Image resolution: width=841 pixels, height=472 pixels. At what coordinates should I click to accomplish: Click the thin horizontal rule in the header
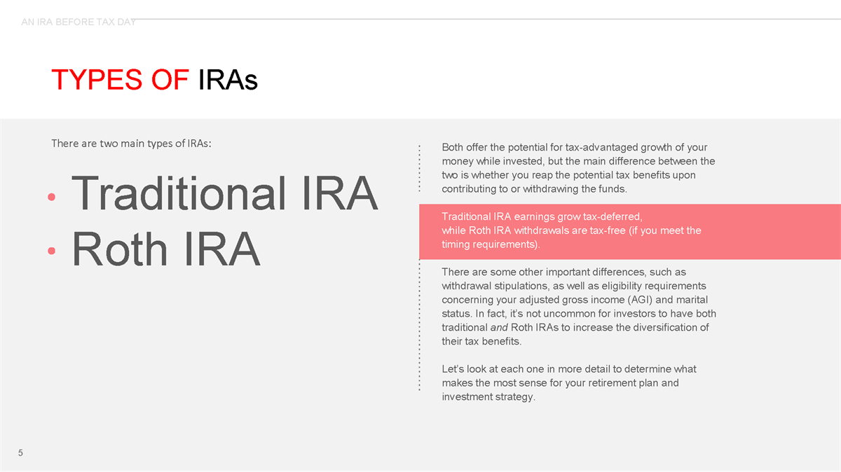pos(491,17)
